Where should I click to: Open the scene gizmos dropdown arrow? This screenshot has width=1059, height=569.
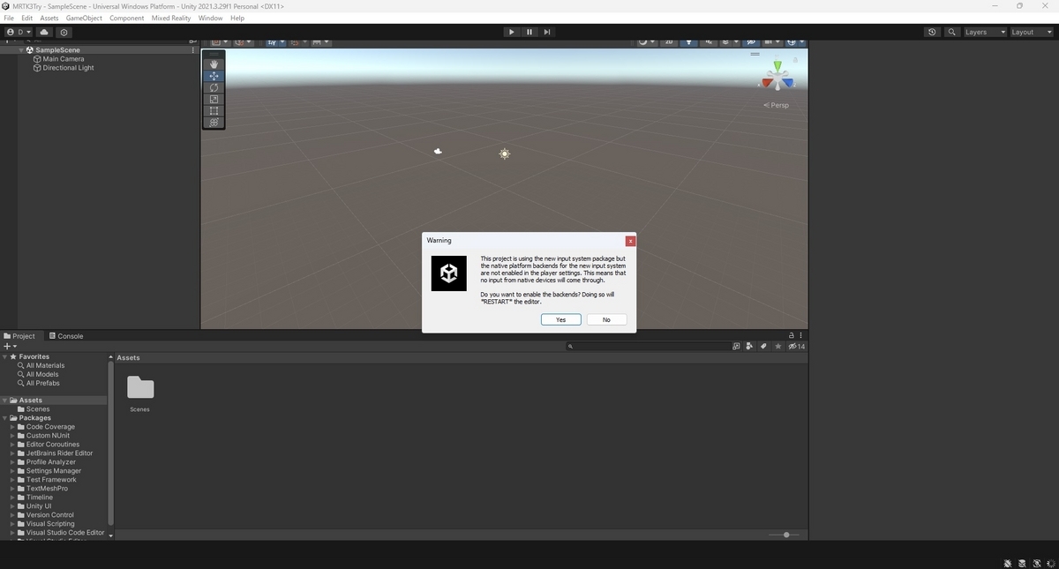pyautogui.click(x=801, y=41)
